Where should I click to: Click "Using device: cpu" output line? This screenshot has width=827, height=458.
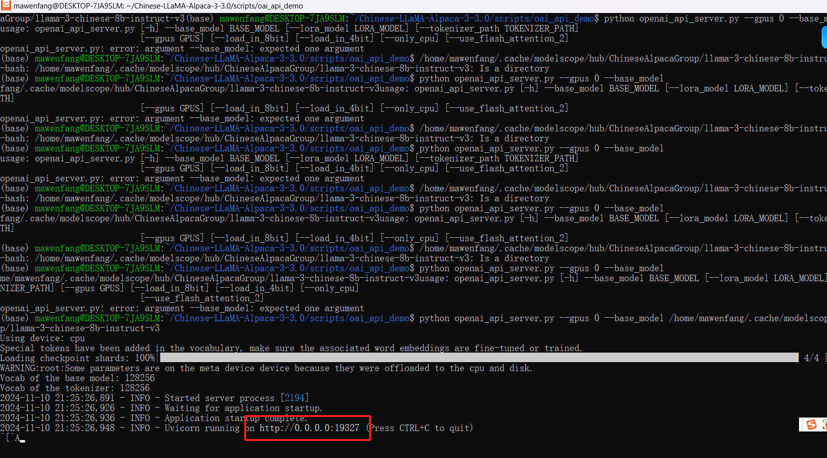click(x=42, y=338)
